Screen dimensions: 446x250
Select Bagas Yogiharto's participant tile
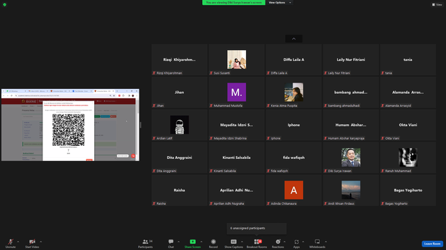pos(408,190)
